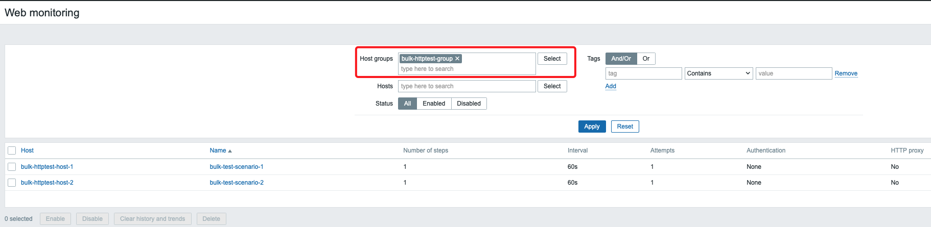Focus the tag name input field
Screen dimensions: 931x227
(643, 73)
